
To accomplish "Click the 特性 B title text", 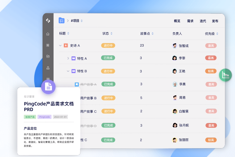I will pos(82,71).
